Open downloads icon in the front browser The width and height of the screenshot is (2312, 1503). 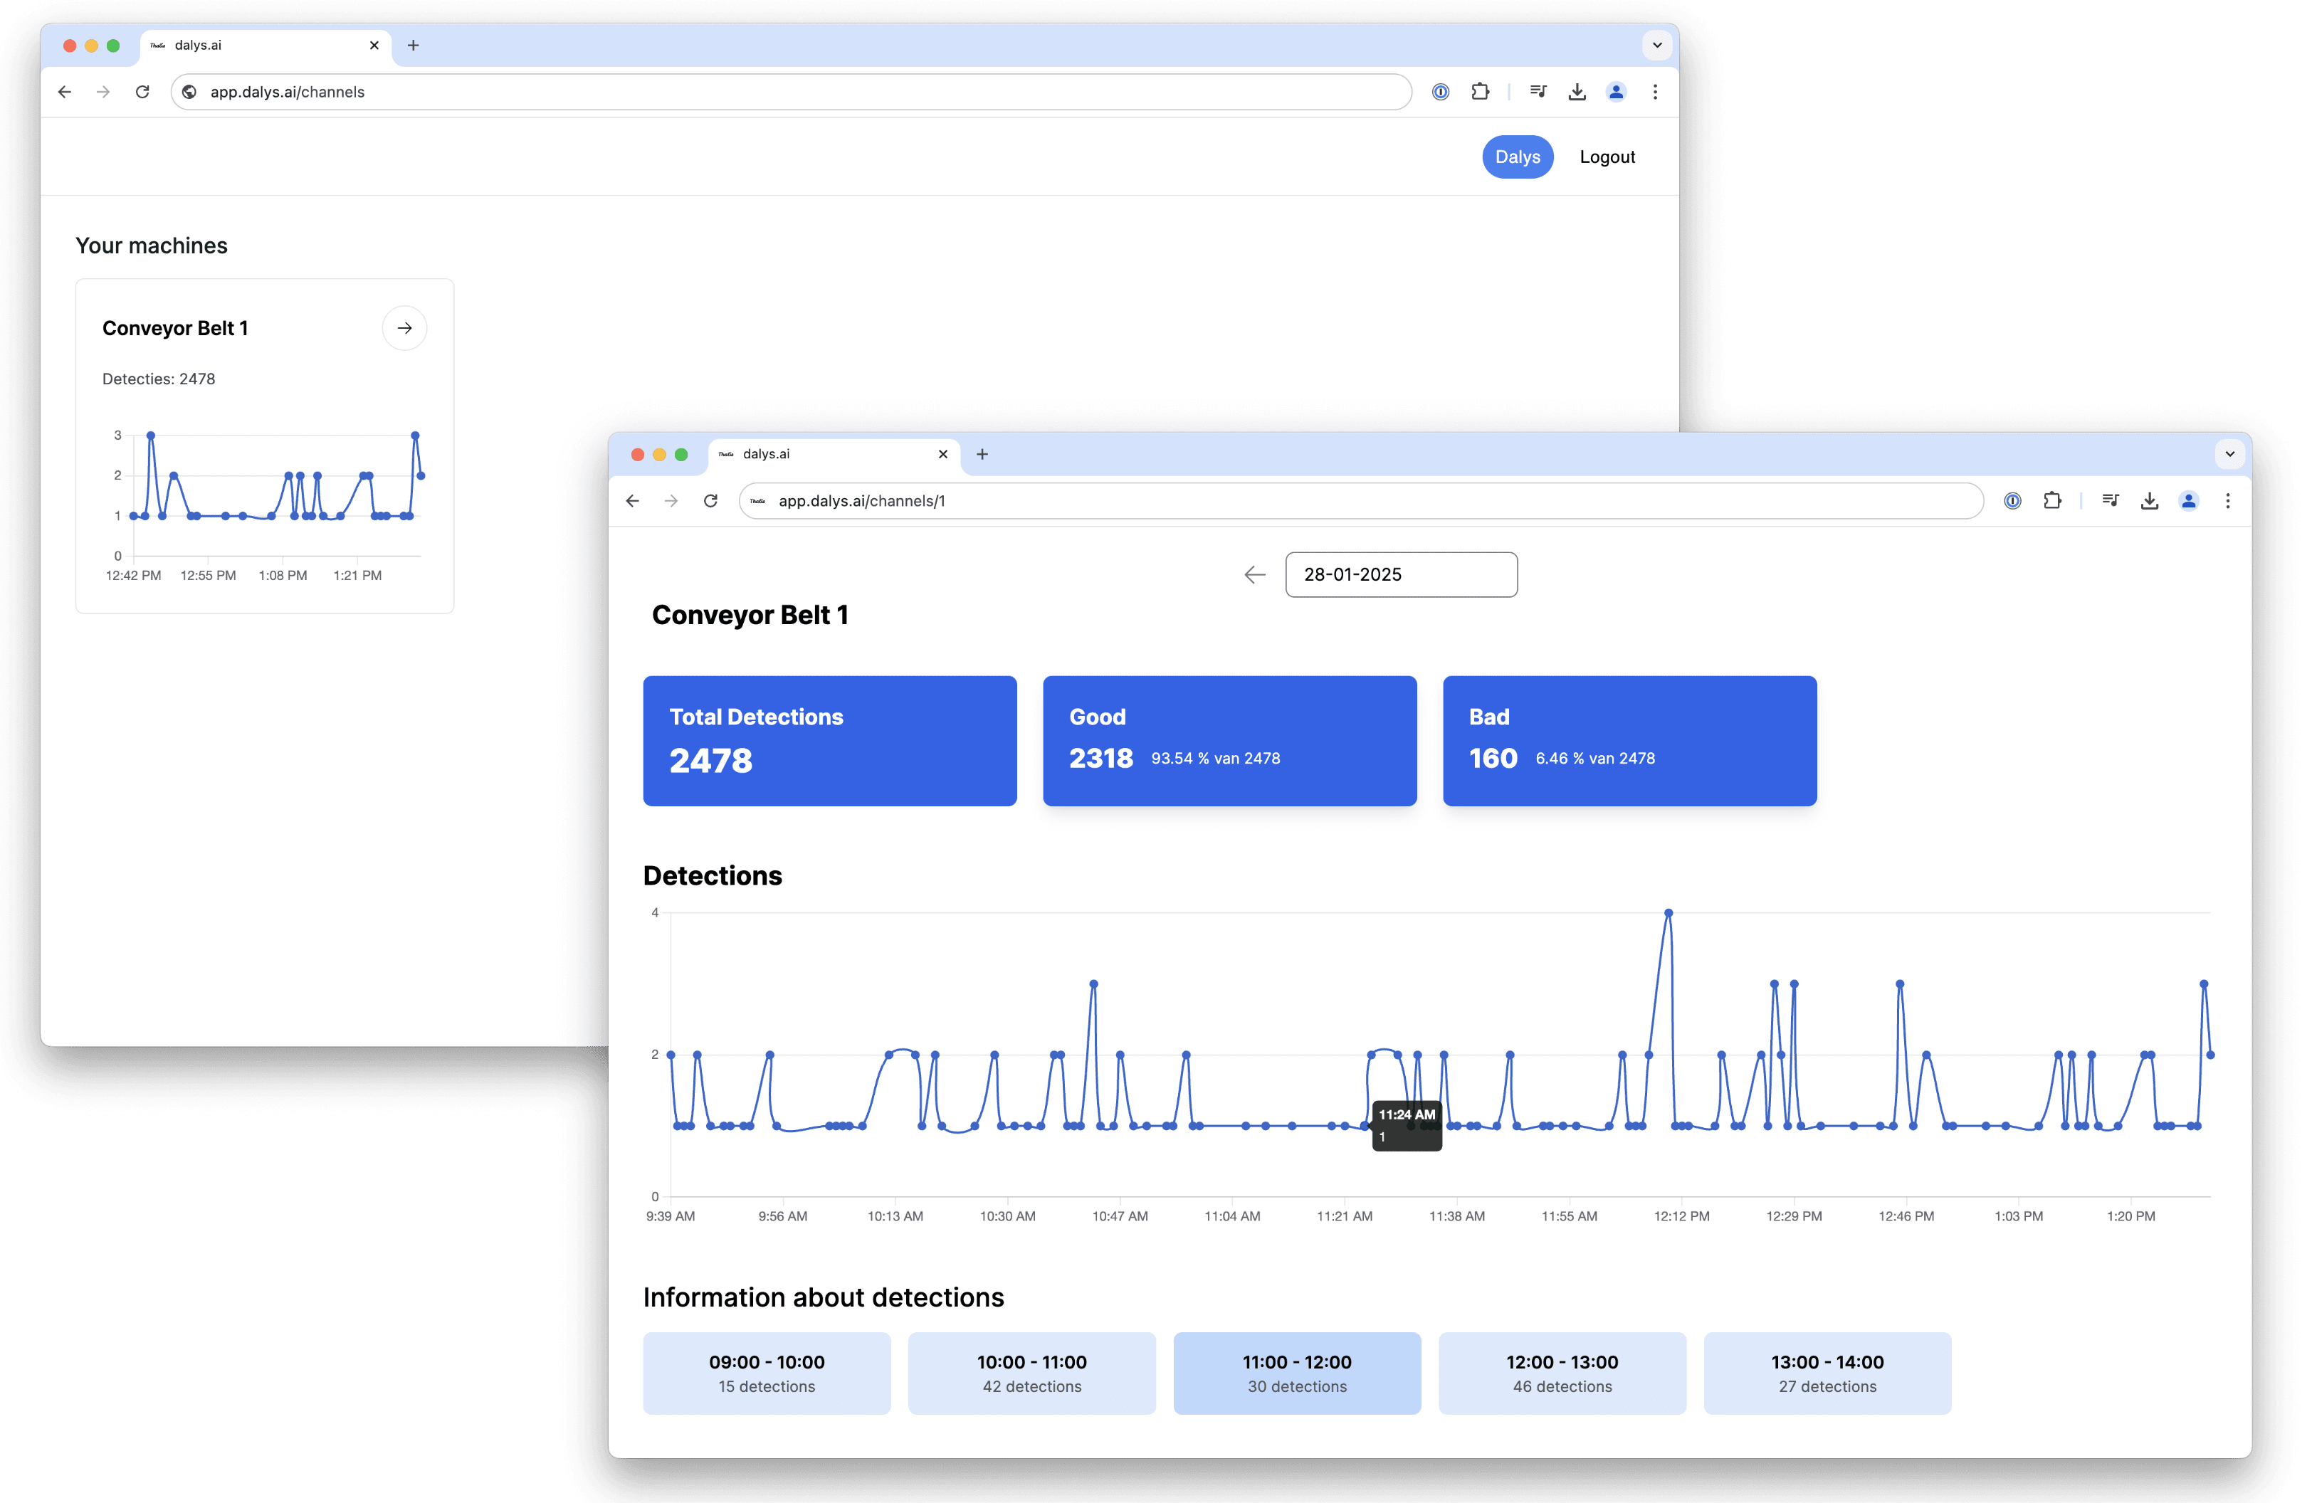2150,501
